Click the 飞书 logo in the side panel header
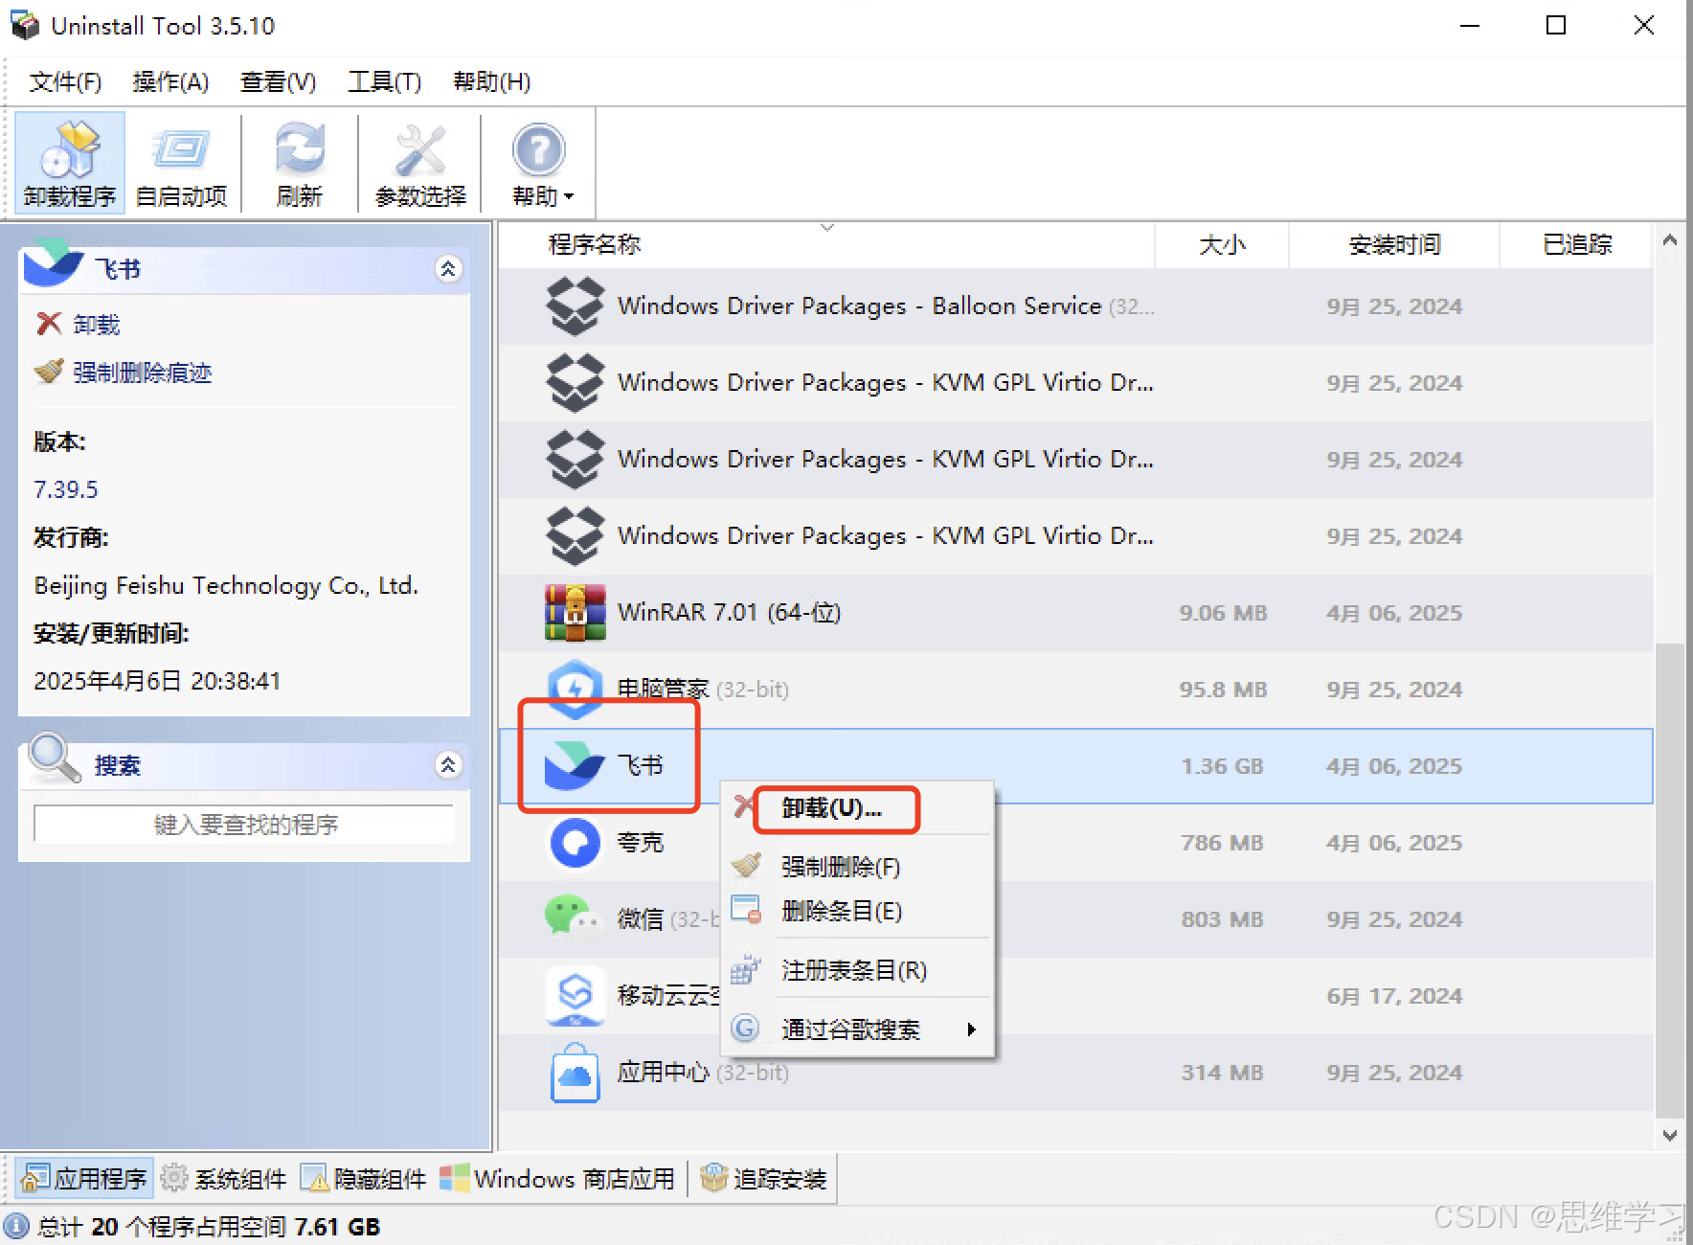Image resolution: width=1693 pixels, height=1245 pixels. [x=52, y=262]
